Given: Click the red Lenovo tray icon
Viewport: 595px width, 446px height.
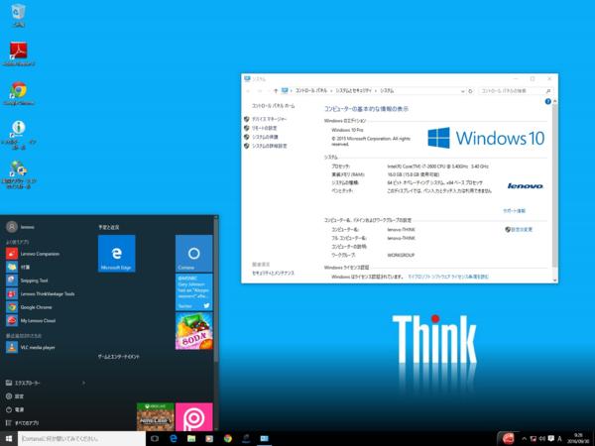Looking at the screenshot, I should point(508,439).
